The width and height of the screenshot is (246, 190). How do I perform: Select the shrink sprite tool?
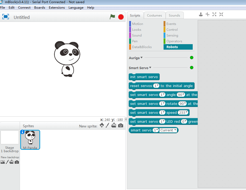click(x=221, y=14)
